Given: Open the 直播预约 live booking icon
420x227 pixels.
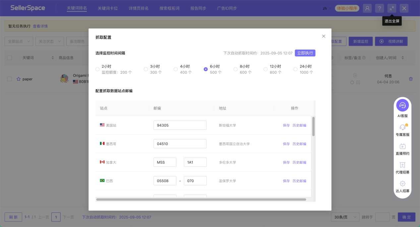Looking at the screenshot, I should tap(402, 146).
